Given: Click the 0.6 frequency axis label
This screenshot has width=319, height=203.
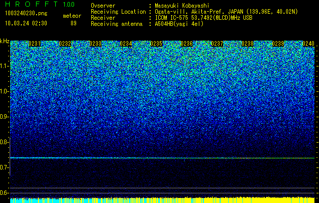Looking at the screenshot, I should pos(4,193).
